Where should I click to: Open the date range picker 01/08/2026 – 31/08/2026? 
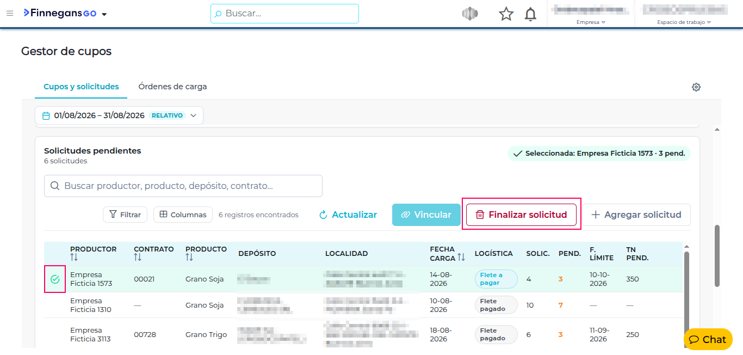tap(119, 115)
